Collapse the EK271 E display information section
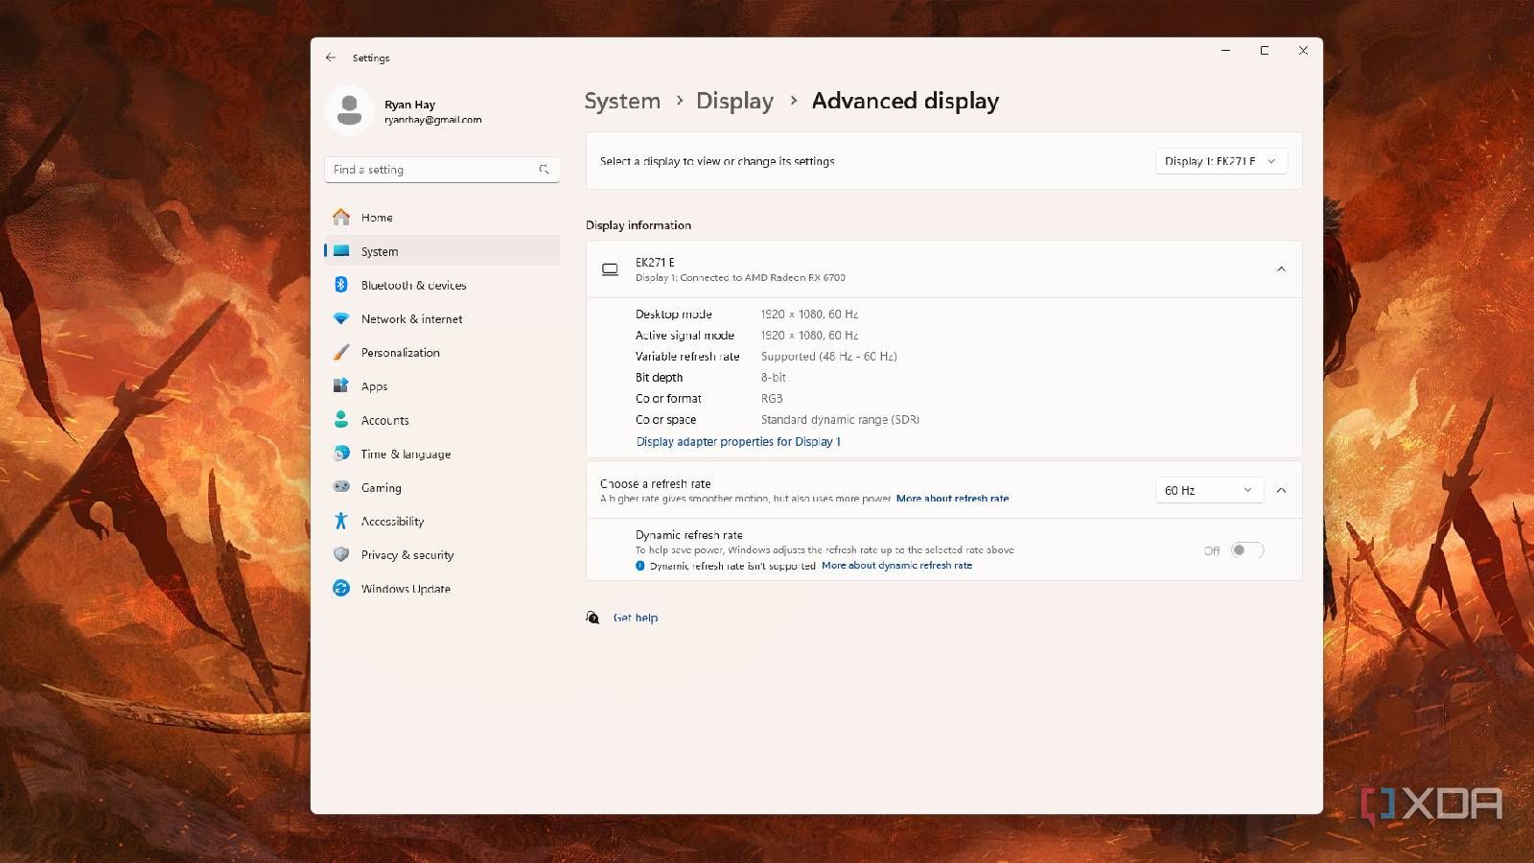 point(1281,269)
